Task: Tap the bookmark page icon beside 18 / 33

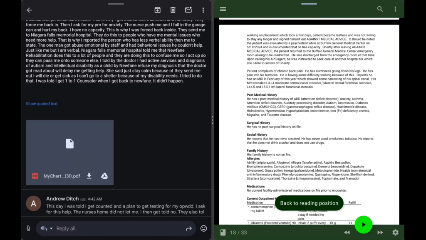Action: point(223,232)
